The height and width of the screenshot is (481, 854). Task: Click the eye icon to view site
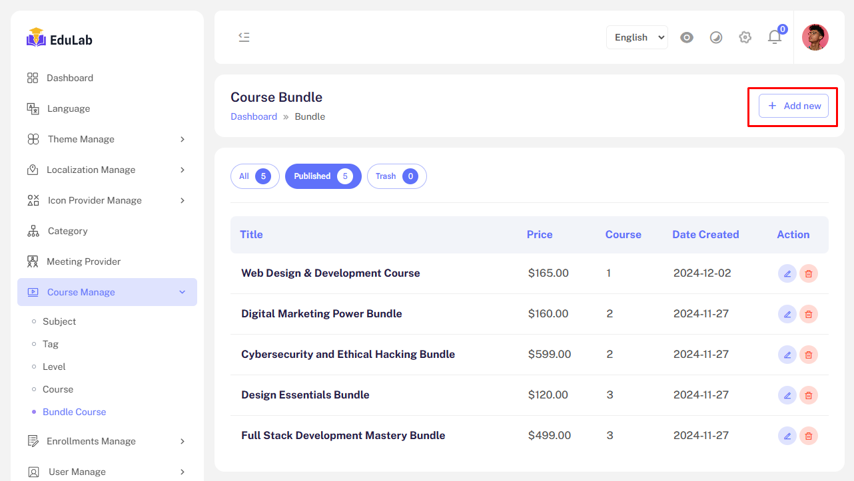[x=686, y=37]
